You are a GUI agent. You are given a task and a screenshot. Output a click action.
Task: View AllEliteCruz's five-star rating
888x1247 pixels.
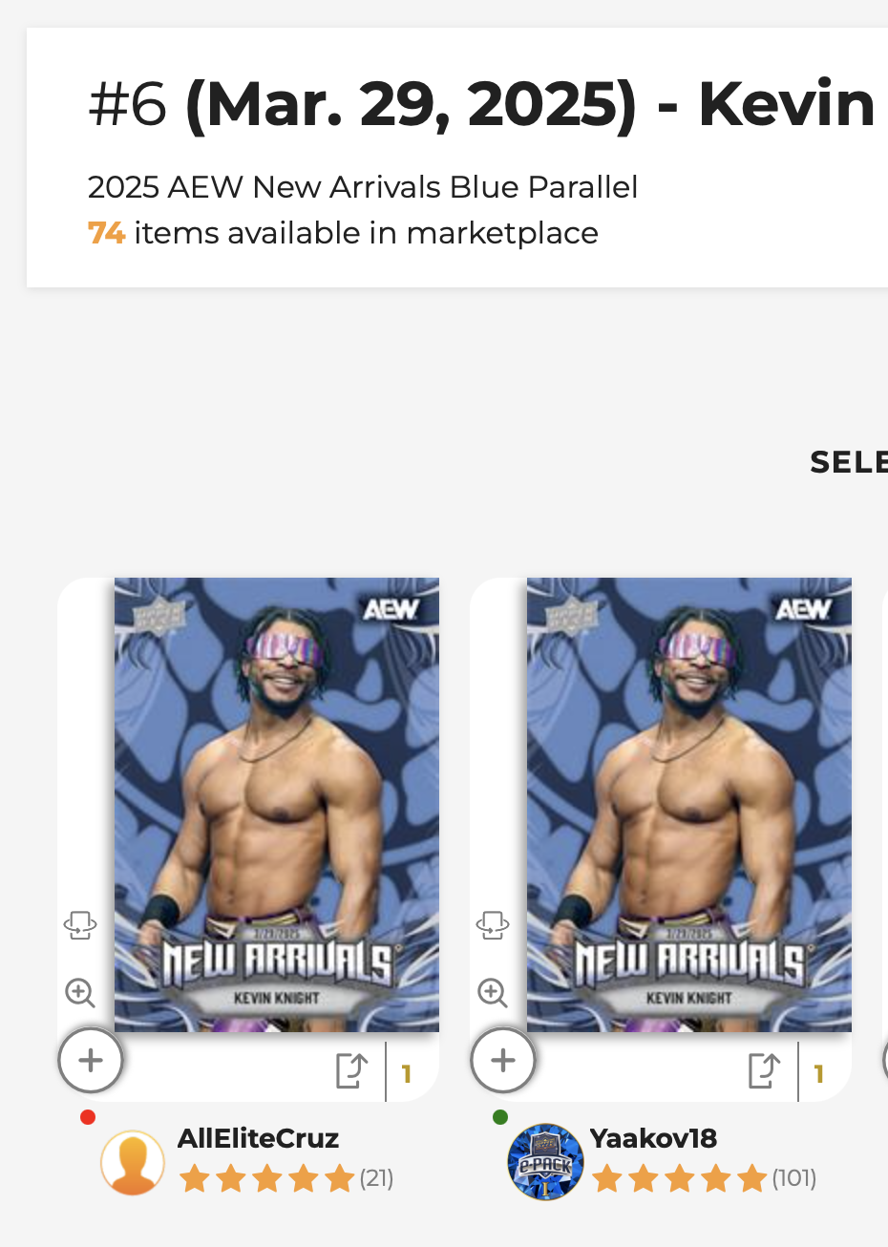pos(267,1179)
